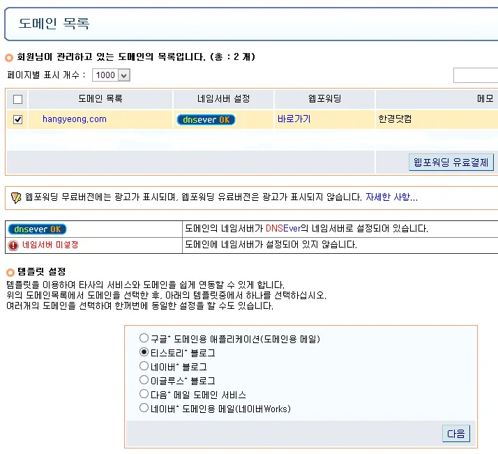Select the 다음 메일 도메인 서비스 radio option
Viewport: 498px width, 454px height.
[144, 394]
